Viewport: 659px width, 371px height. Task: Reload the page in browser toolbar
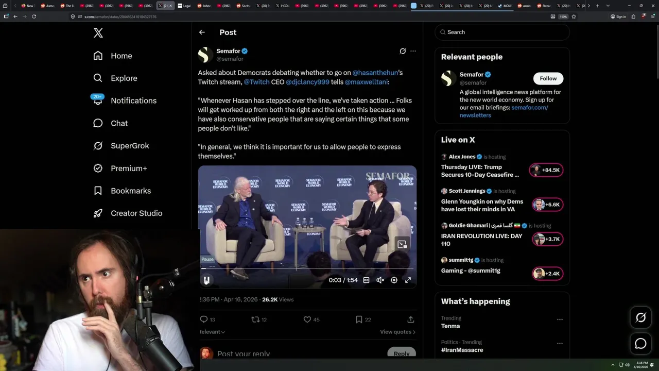[34, 16]
